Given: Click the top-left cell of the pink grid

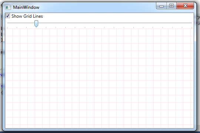Looking at the screenshot, I should 9,33.
